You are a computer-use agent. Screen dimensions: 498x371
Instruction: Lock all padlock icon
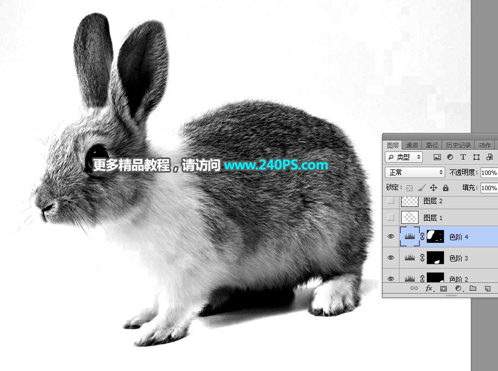(x=446, y=188)
